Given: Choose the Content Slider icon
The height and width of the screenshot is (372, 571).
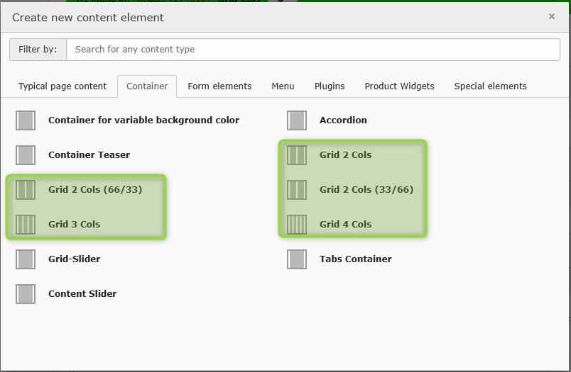Looking at the screenshot, I should point(26,294).
